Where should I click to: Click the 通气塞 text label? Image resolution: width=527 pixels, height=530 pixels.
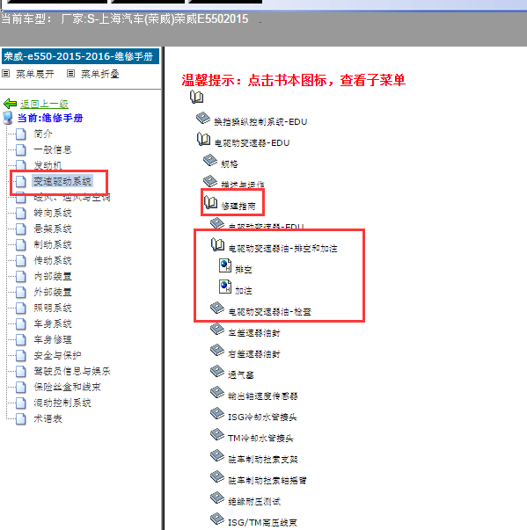point(241,374)
